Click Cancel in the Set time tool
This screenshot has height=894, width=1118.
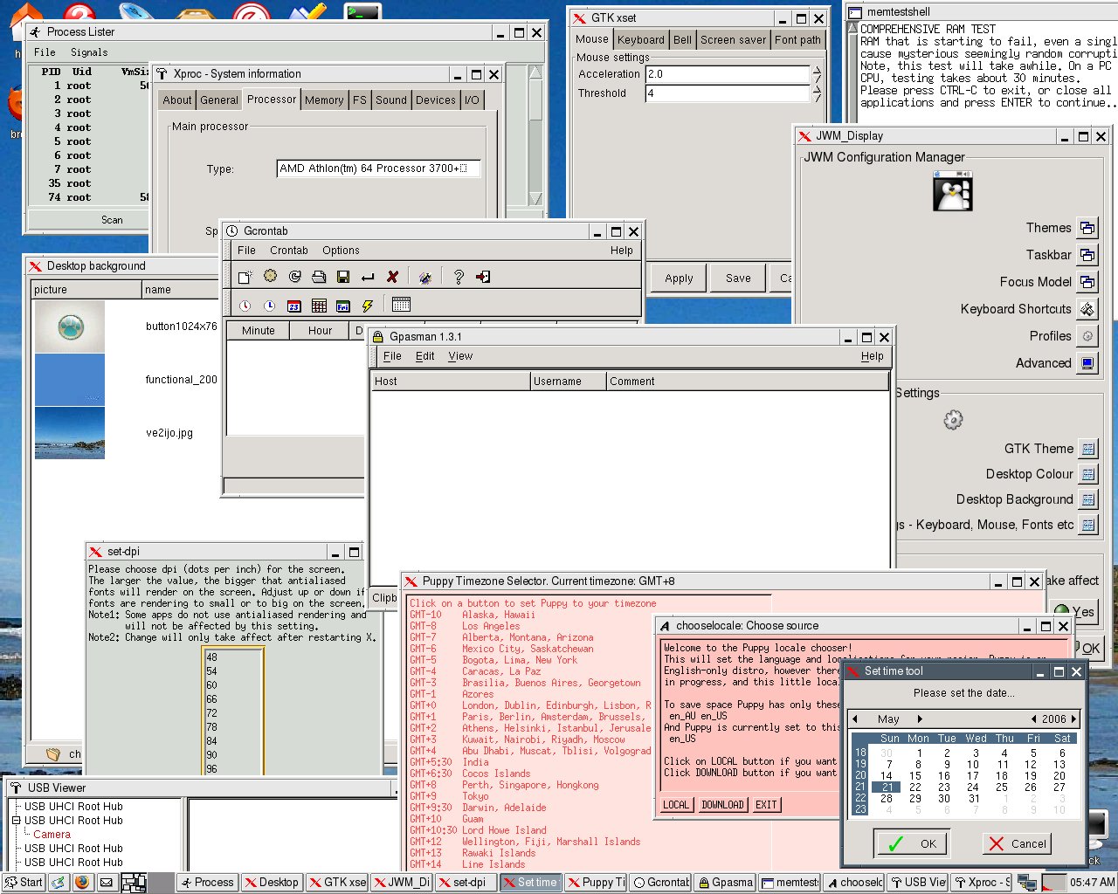click(1017, 843)
